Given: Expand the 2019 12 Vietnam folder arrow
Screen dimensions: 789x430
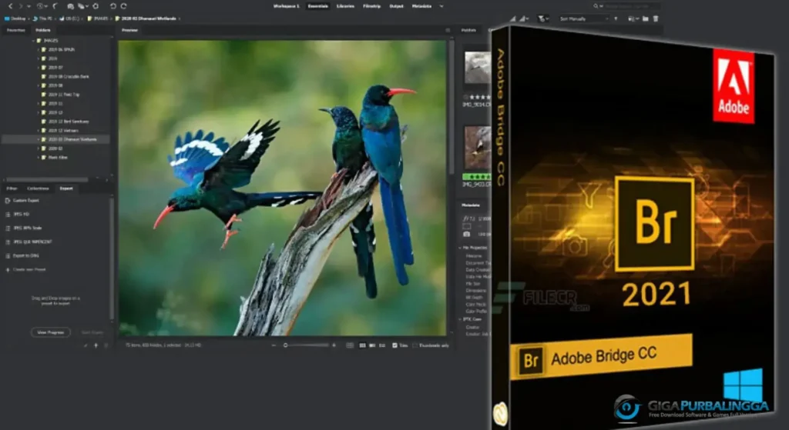Looking at the screenshot, I should [39, 131].
